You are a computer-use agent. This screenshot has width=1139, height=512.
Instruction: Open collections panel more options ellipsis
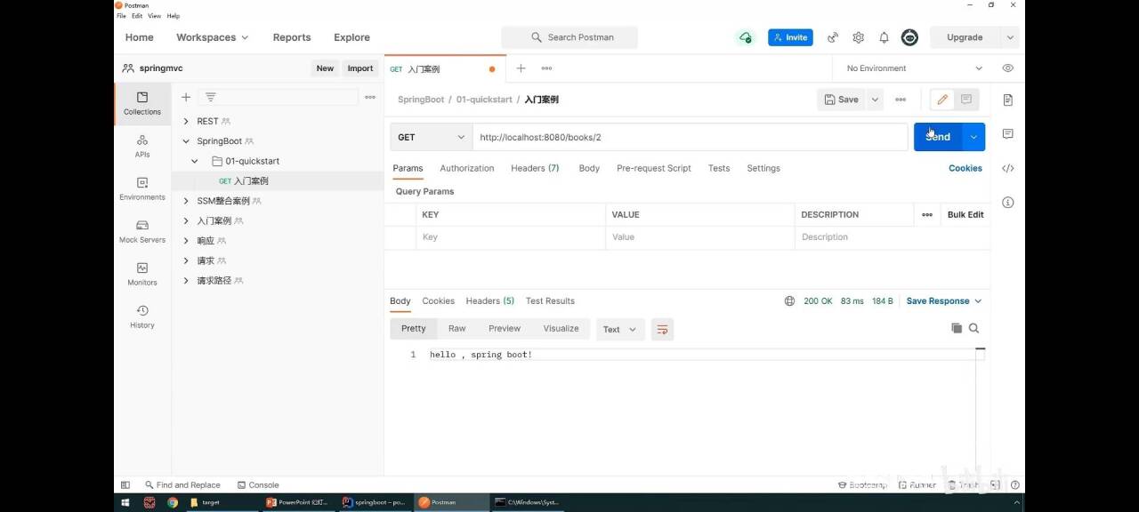coord(370,97)
